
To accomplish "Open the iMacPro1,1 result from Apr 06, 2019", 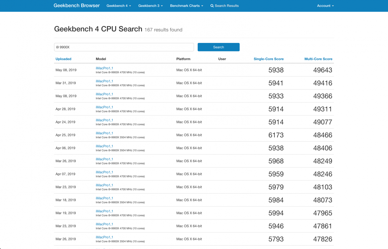I will click(x=104, y=146).
